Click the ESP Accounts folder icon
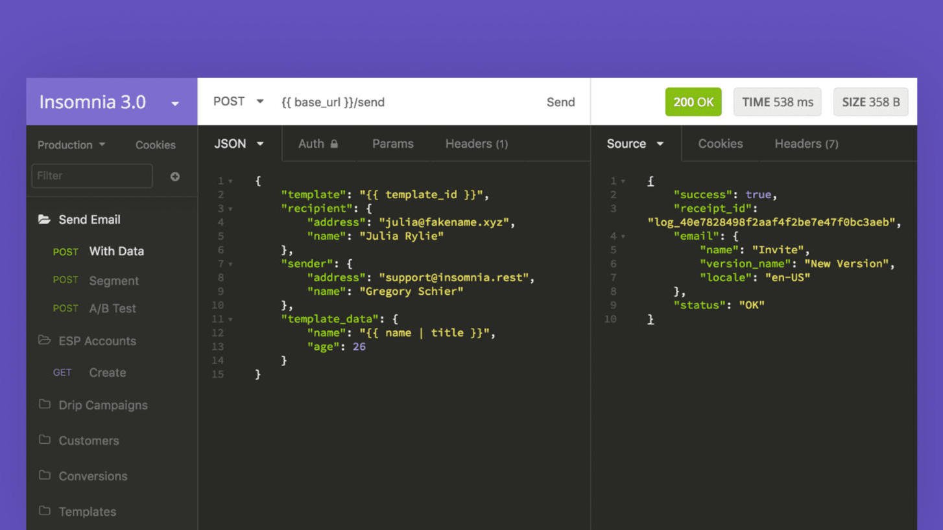This screenshot has height=530, width=943. coord(44,340)
